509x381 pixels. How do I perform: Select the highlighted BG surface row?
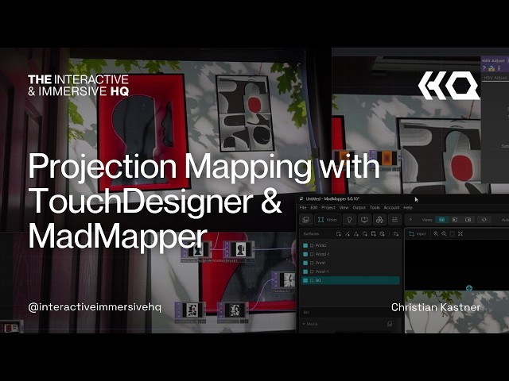point(351,280)
